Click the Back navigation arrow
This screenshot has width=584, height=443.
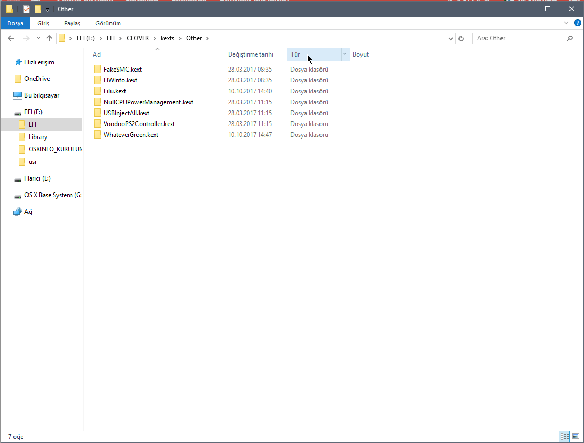[11, 38]
